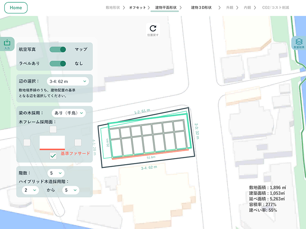This screenshot has width=306, height=229.
Task: Open the 階数 floor count dropdown
Action: coord(56,173)
